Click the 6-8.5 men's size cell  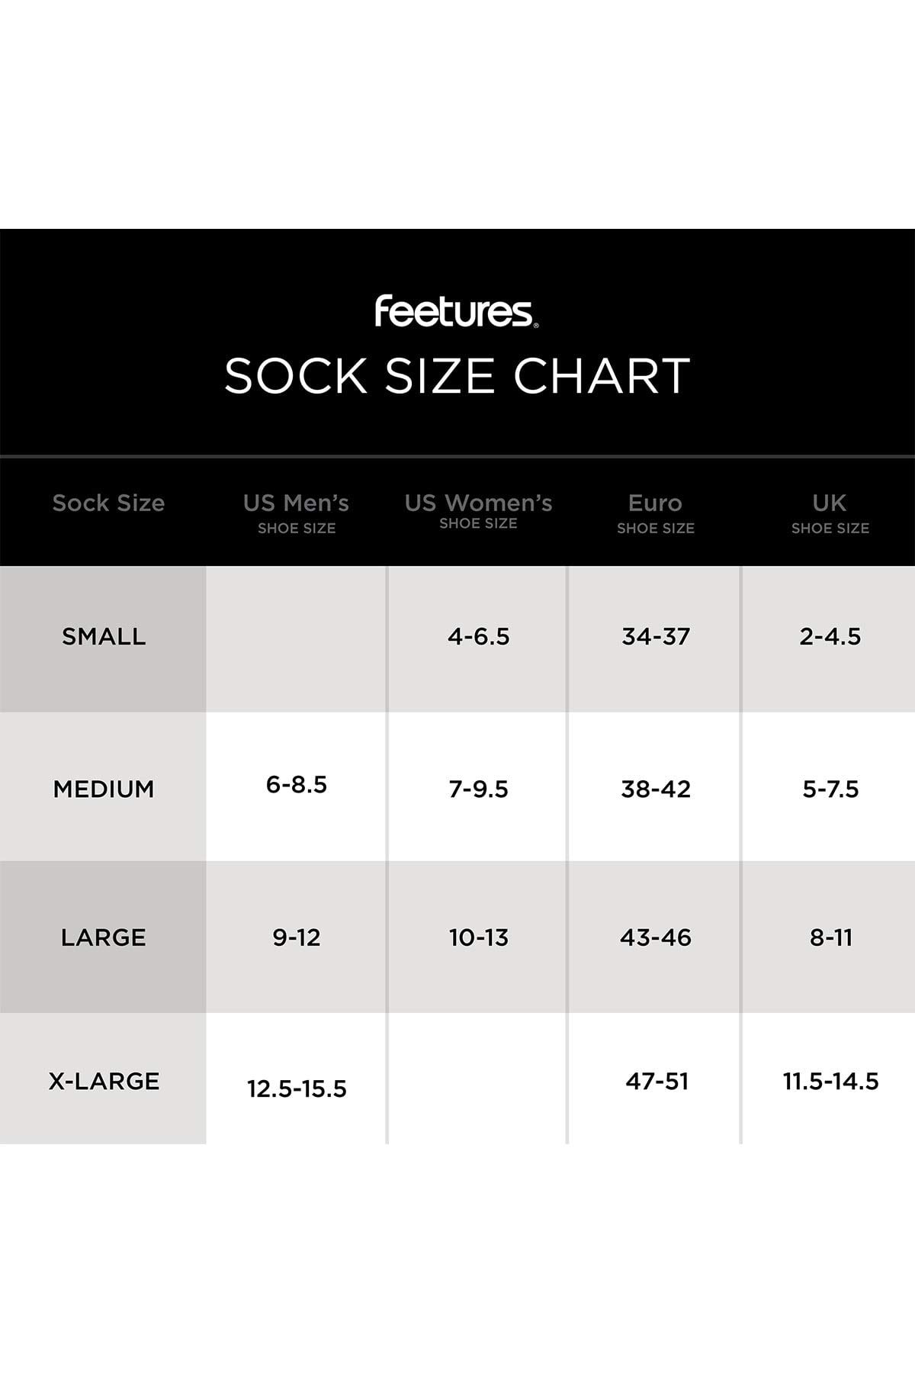click(x=297, y=784)
